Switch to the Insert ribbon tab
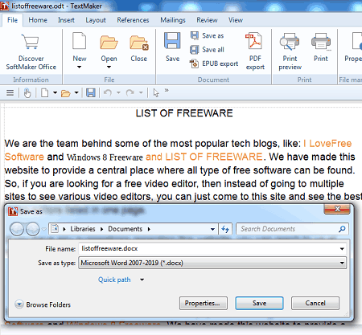 [66, 20]
